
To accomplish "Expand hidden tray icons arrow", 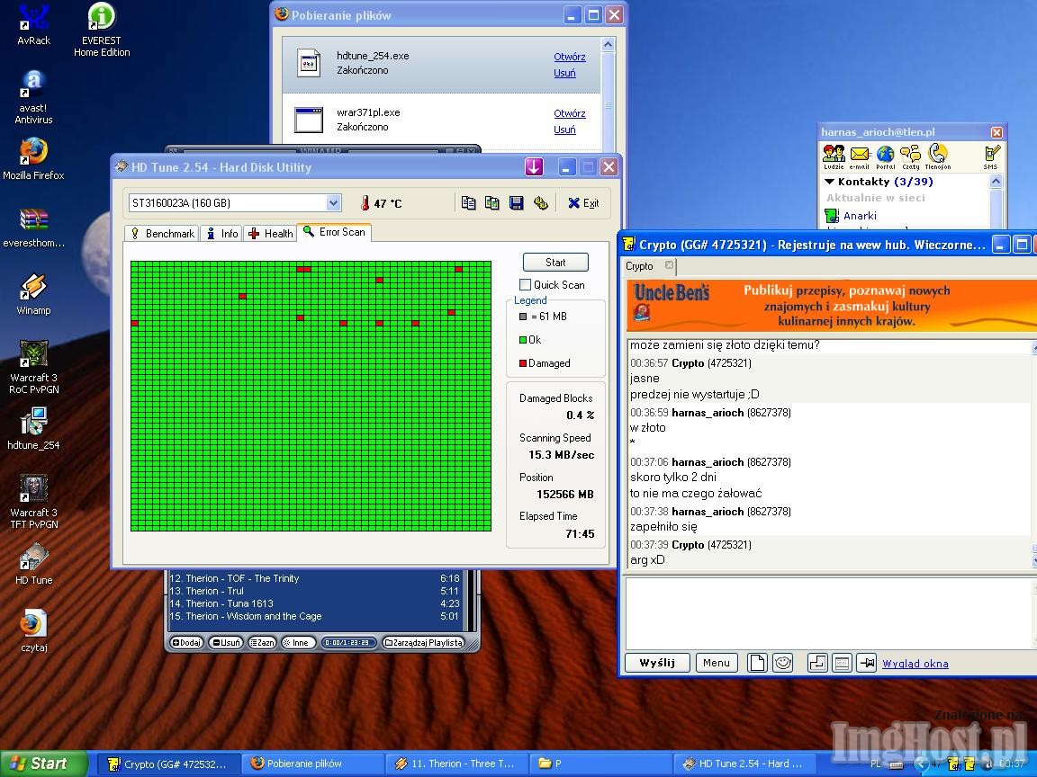I will tap(920, 764).
